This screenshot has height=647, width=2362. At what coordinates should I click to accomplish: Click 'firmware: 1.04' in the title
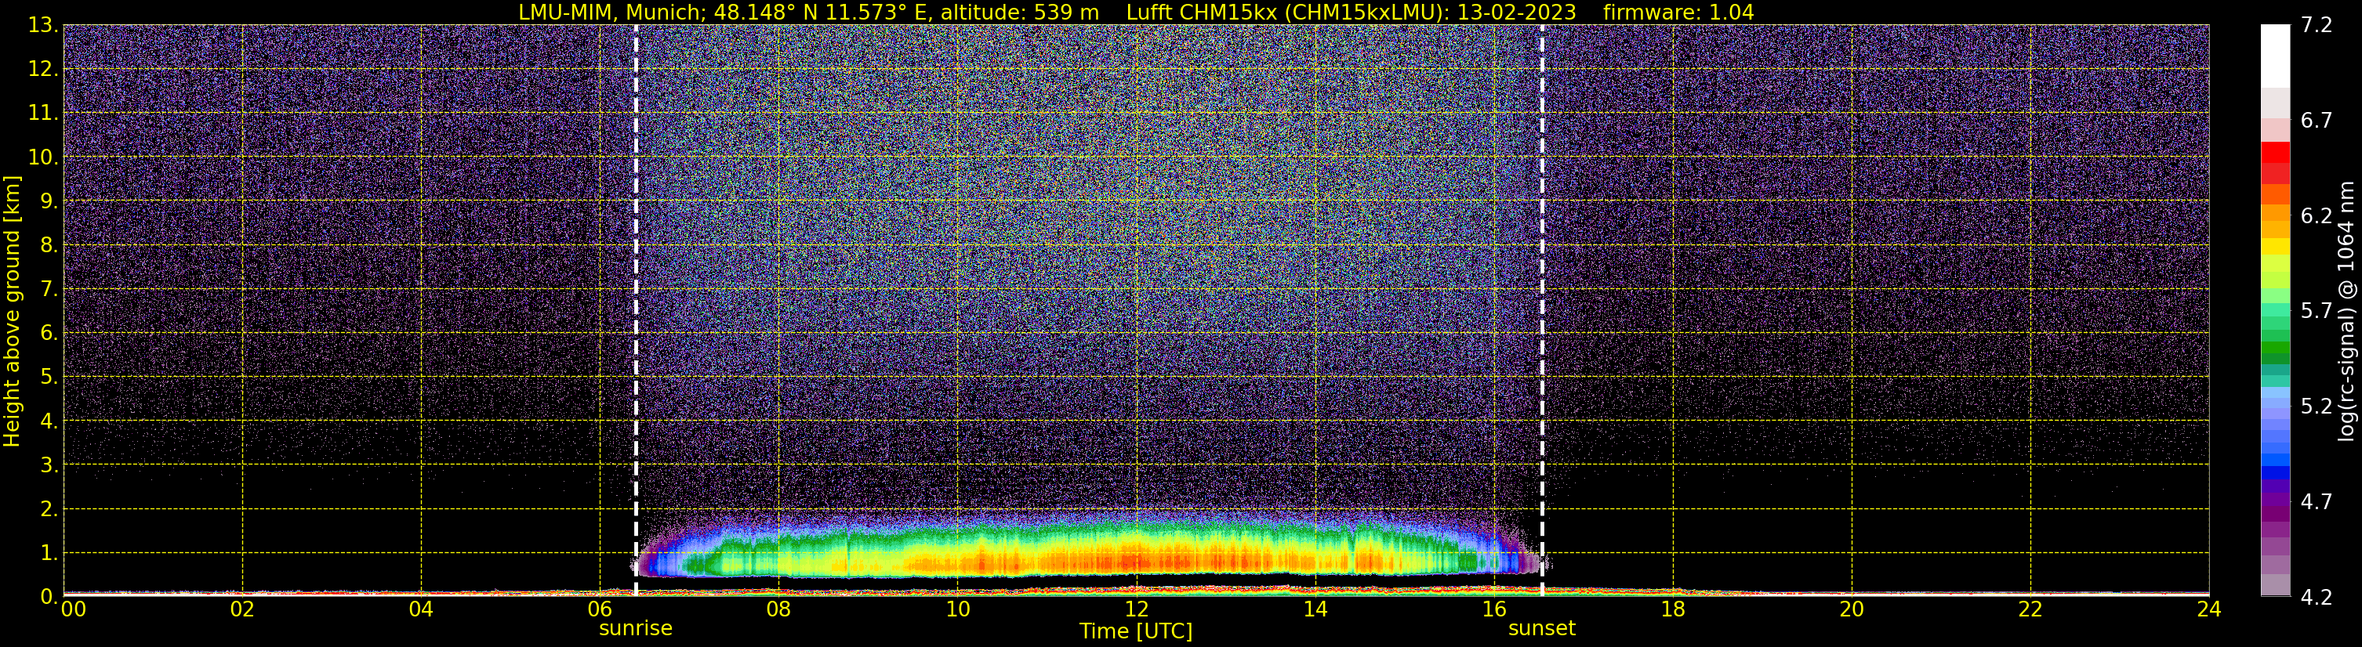(1678, 13)
